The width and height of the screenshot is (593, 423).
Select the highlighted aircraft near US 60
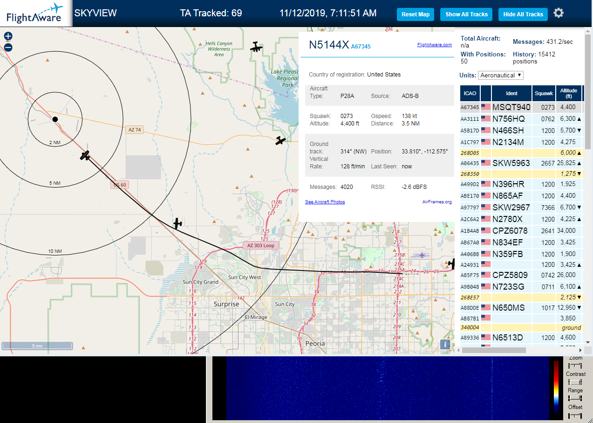pos(85,156)
